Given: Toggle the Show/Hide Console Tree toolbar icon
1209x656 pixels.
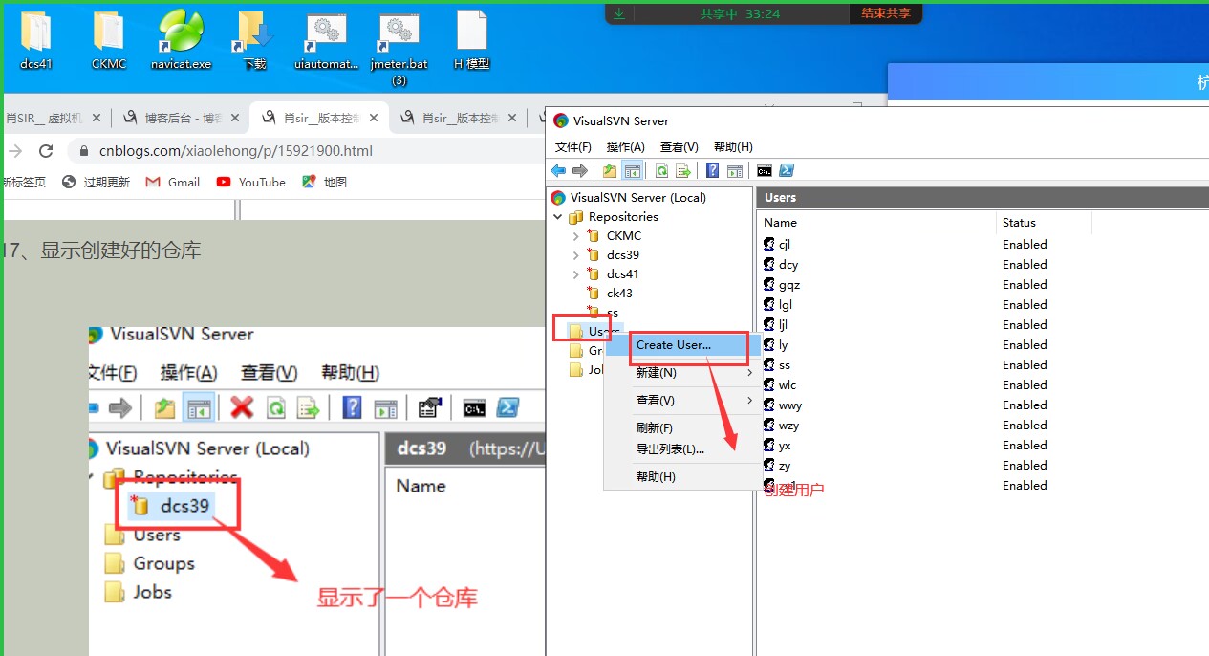Looking at the screenshot, I should (631, 171).
